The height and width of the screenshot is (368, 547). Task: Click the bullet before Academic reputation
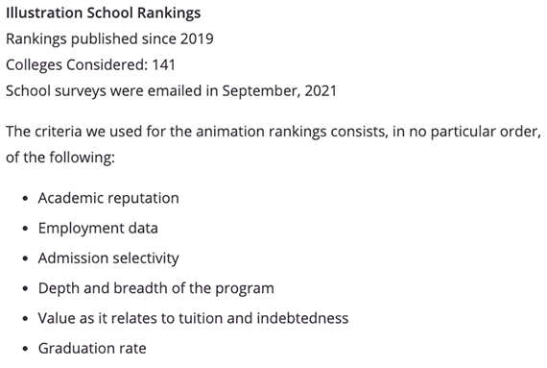(x=25, y=199)
